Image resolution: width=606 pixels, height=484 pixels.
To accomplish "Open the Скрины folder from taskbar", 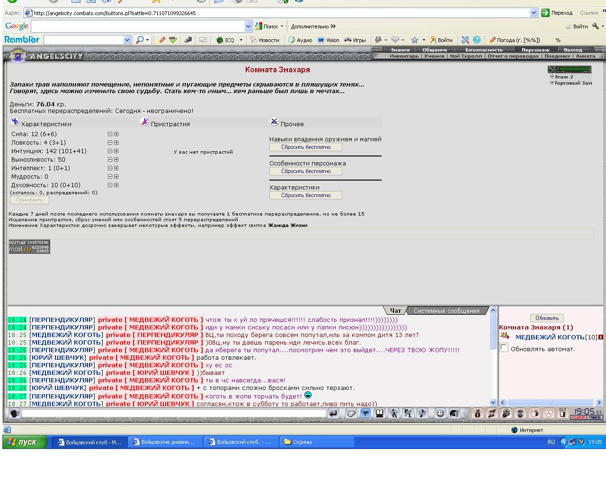I will (317, 442).
